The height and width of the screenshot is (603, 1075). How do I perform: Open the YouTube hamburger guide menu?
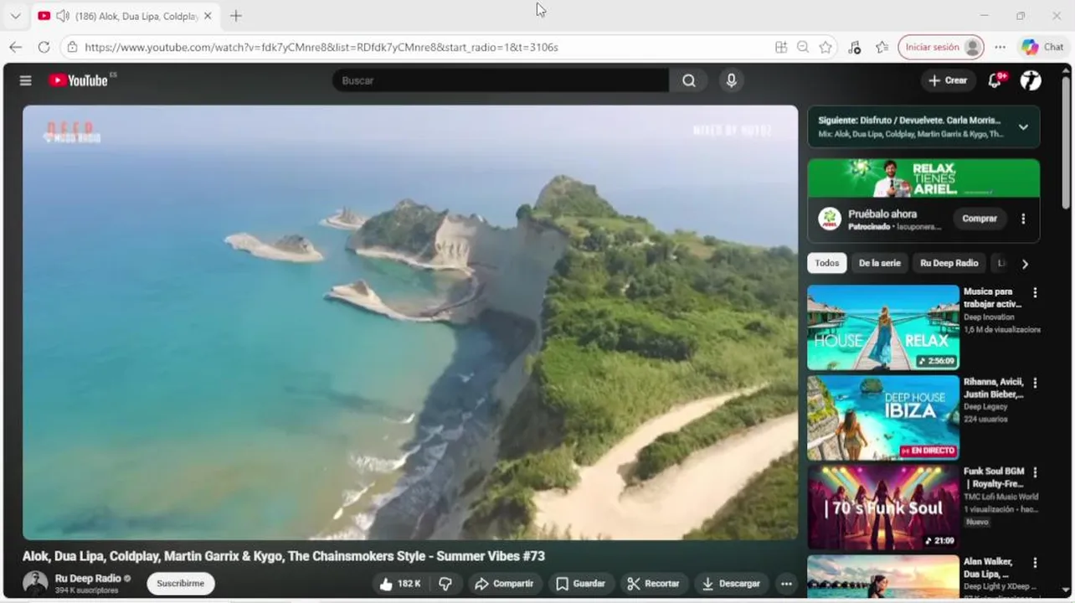click(x=26, y=80)
